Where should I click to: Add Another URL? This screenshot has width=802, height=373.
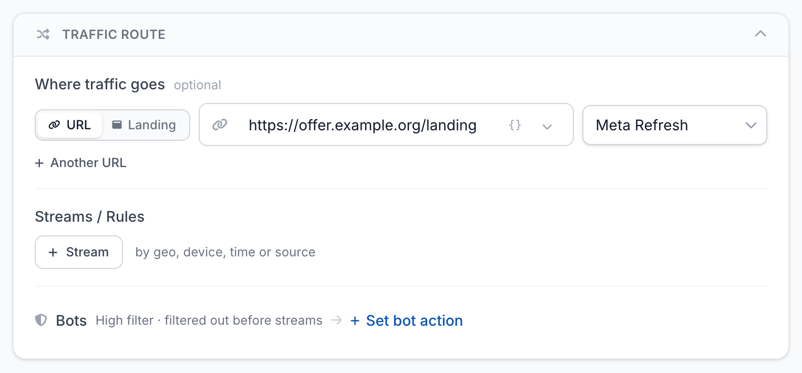pos(80,163)
